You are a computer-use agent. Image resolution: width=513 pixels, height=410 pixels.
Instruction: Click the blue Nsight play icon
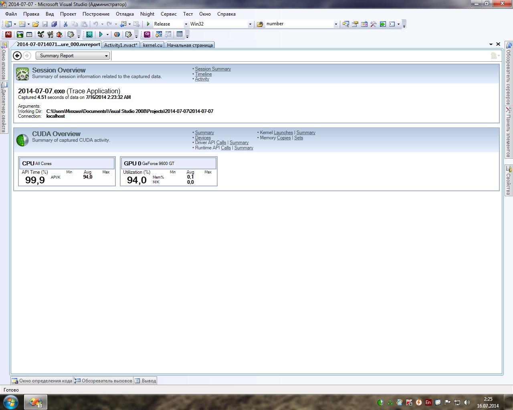(x=101, y=34)
